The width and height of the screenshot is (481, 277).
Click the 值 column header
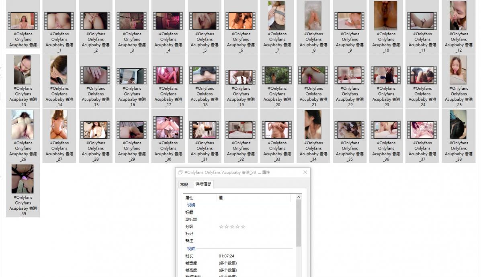click(x=253, y=198)
